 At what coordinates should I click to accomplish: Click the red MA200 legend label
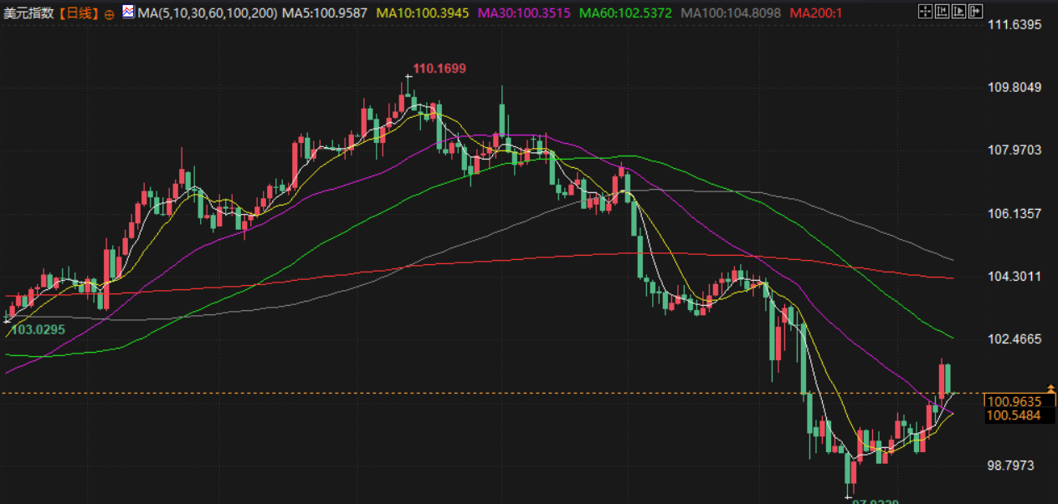pyautogui.click(x=817, y=13)
